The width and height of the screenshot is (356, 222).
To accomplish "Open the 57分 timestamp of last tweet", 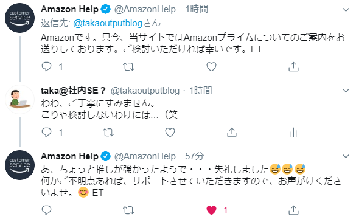I will pos(194,156).
